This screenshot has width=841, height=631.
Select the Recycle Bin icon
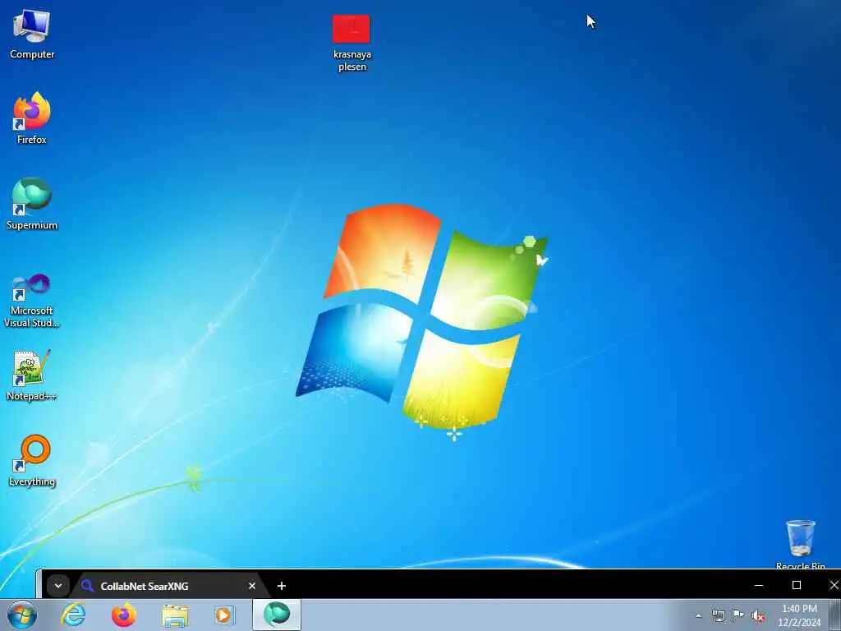(x=800, y=543)
